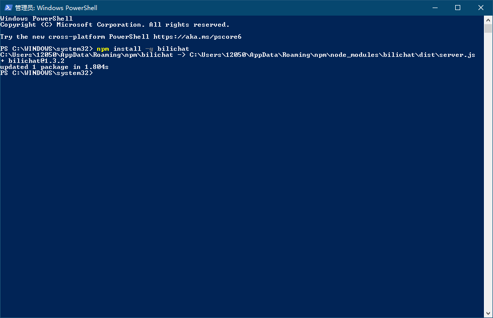Click the -g flag in the command
Screen dimensions: 493x318
click(x=149, y=49)
